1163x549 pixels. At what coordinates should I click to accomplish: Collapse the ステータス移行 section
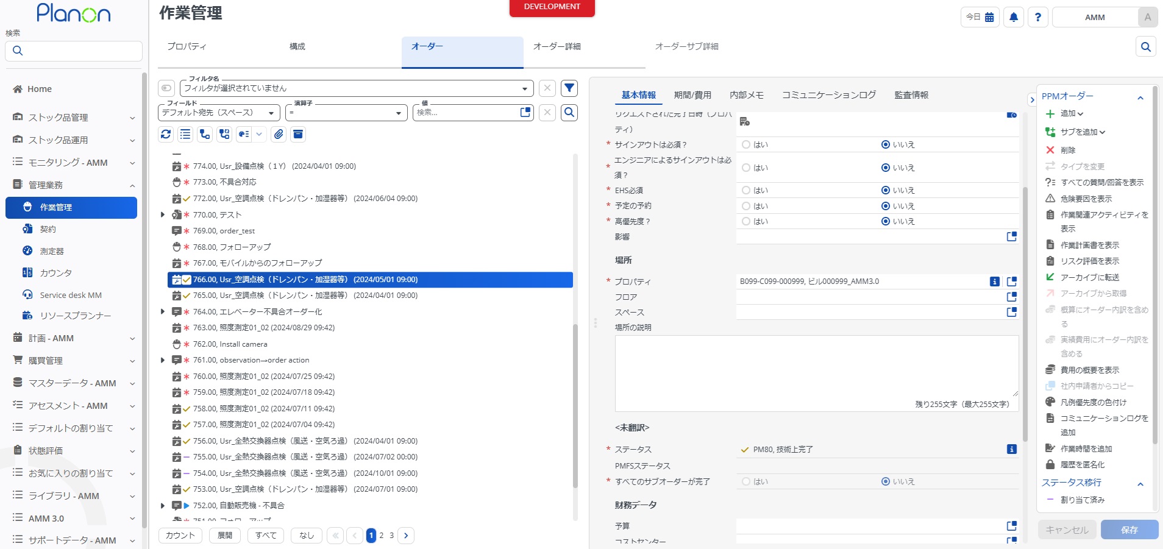tap(1140, 483)
